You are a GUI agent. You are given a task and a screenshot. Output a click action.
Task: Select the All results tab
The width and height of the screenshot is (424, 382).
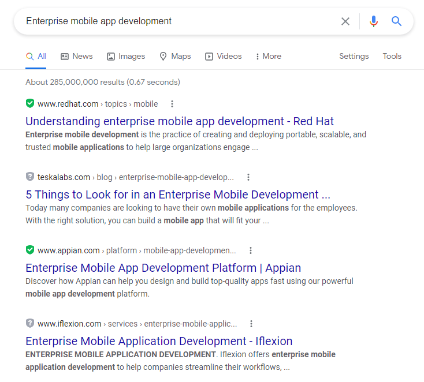[x=36, y=56]
